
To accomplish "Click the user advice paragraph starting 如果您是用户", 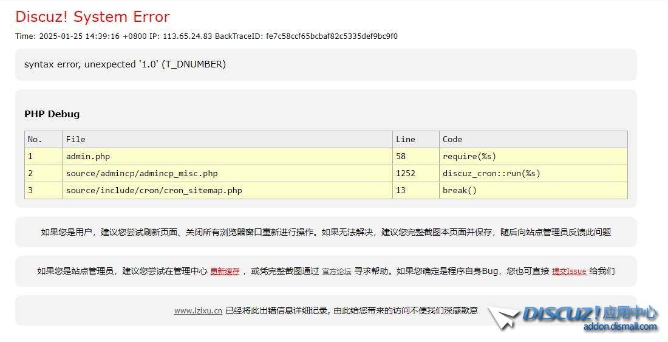I will tap(326, 232).
